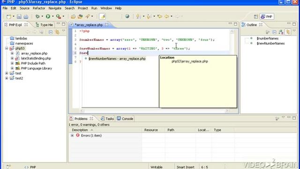Open PHP Explorer view menu triangle
The image size is (300, 169).
[64, 31]
